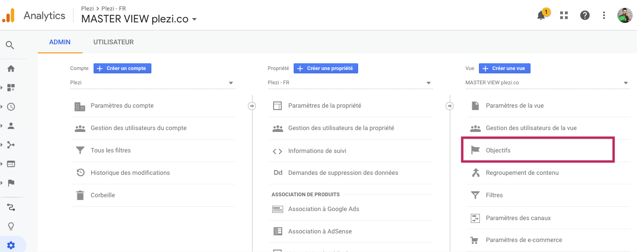Open Tous les filtres
This screenshot has width=637, height=252.
[153, 151]
